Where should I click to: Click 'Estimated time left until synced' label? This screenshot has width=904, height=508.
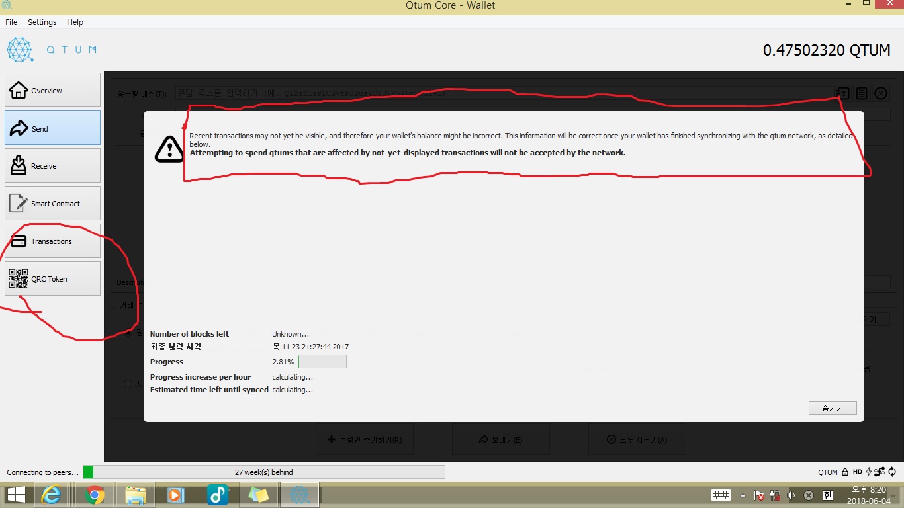209,390
